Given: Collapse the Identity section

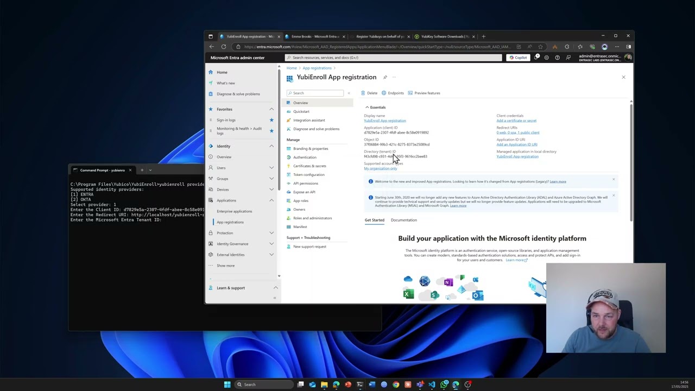Looking at the screenshot, I should 271,146.
